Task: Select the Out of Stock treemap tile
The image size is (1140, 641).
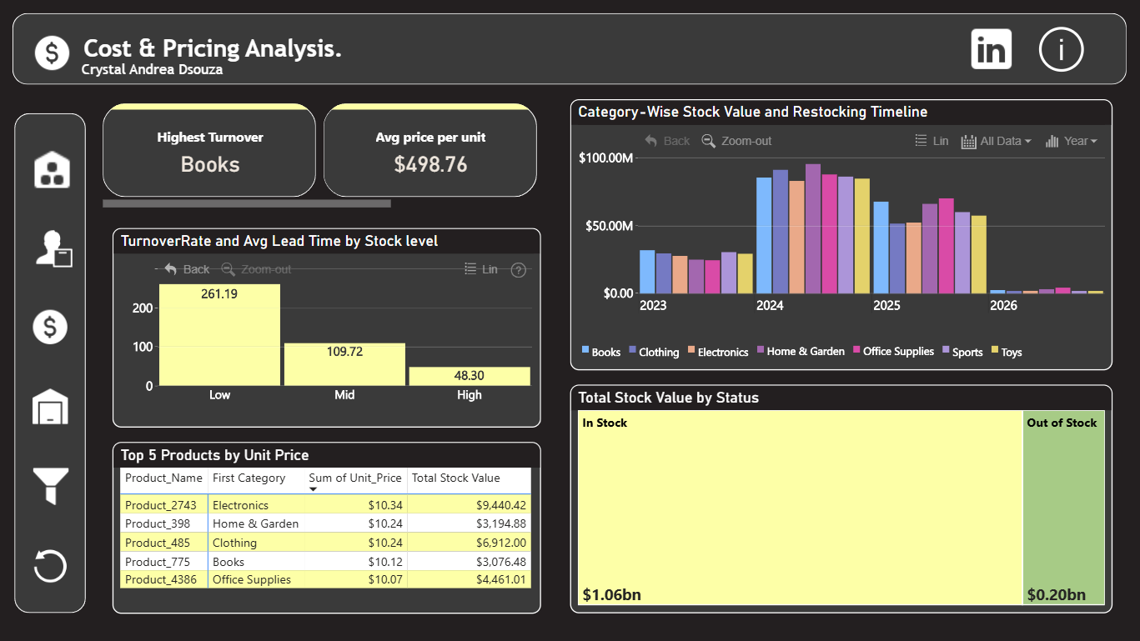Action: pyautogui.click(x=1063, y=507)
